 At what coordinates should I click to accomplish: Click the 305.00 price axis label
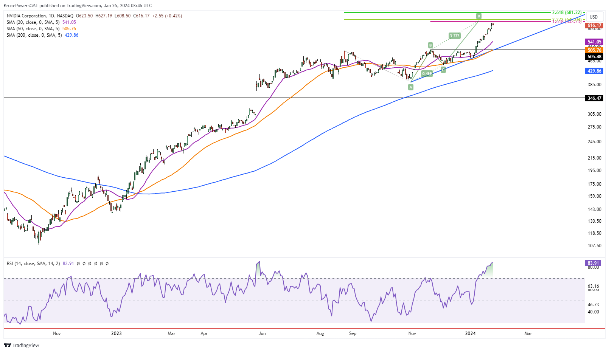(595, 114)
